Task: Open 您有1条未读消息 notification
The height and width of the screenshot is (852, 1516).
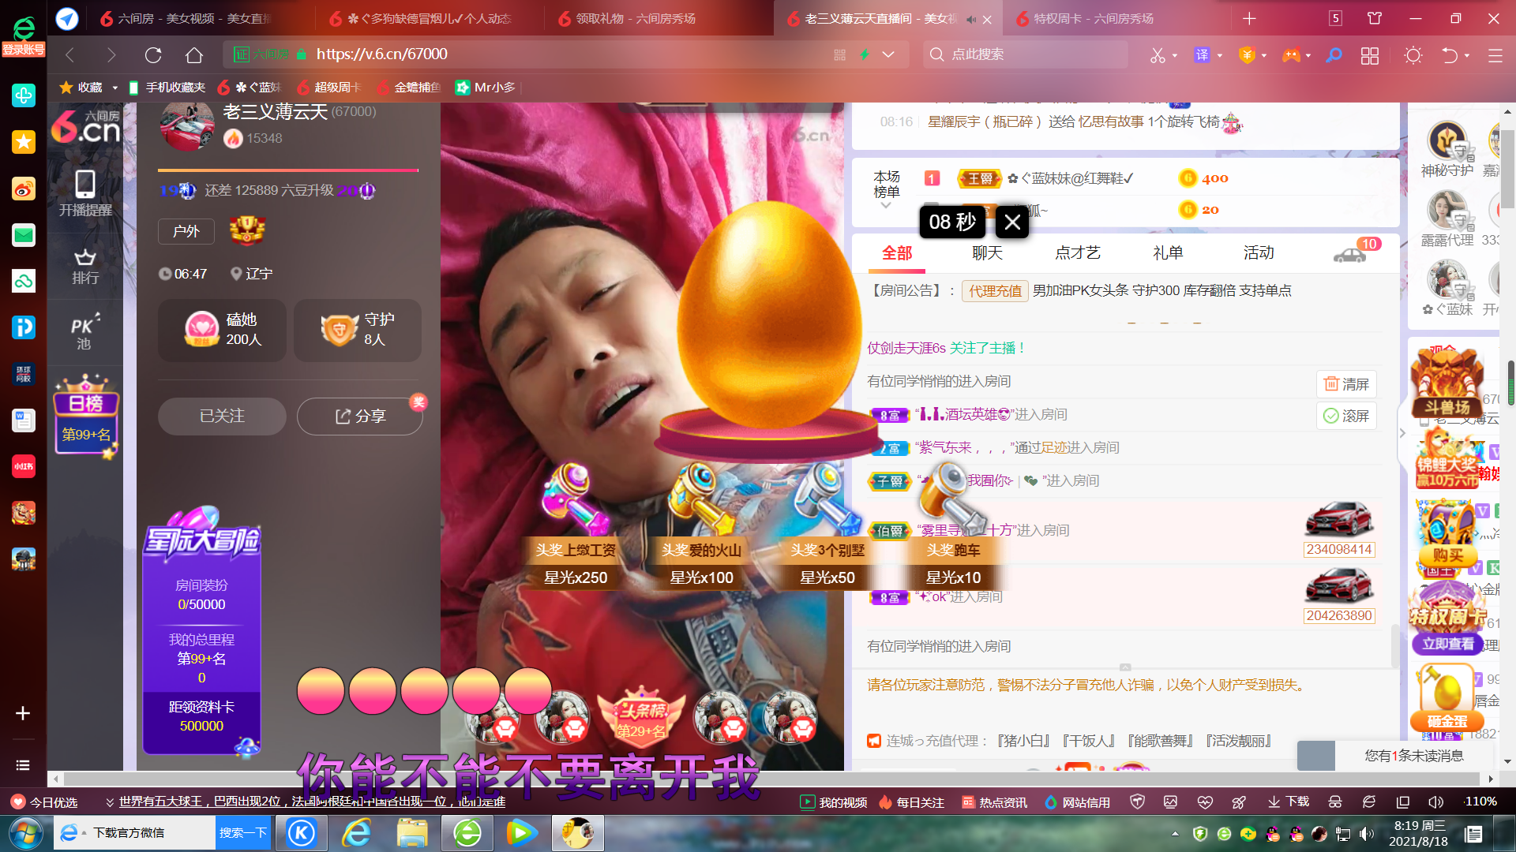Action: tap(1413, 755)
